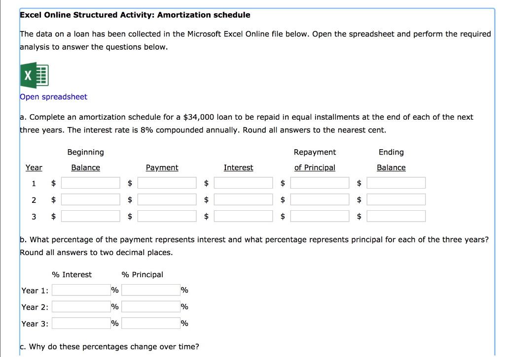This screenshot has height=357, width=505.
Task: Focus Year 3 Repayment of Principal field
Action: point(320,216)
